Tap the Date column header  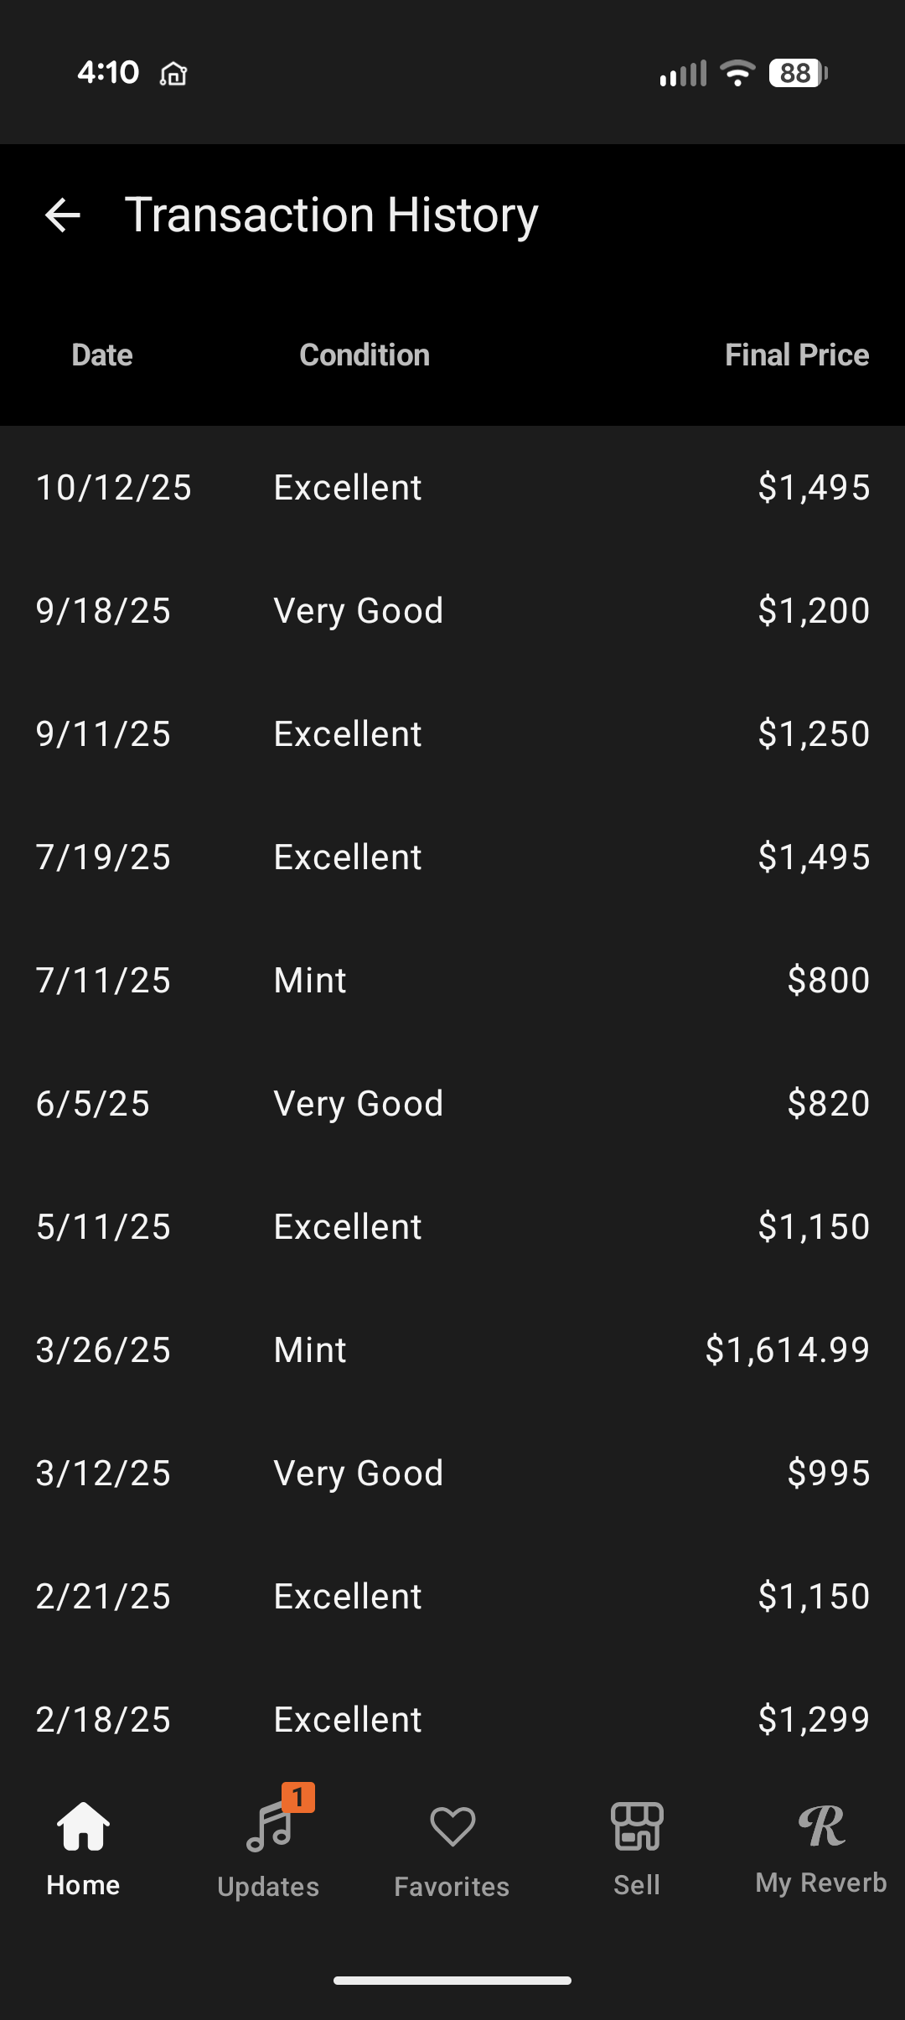click(x=102, y=355)
